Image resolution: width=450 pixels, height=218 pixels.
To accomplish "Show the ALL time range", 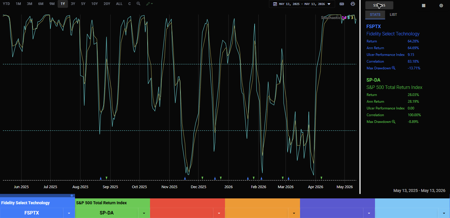I will 119,4.
